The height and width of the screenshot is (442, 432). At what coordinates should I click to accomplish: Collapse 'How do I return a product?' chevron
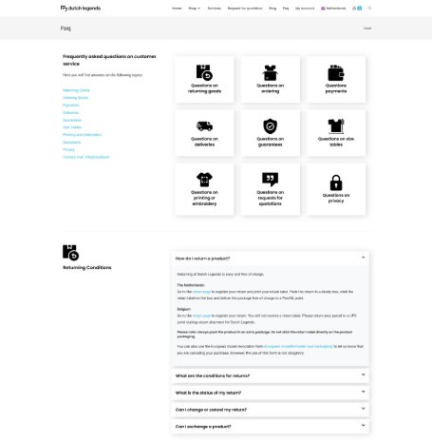tap(363, 258)
